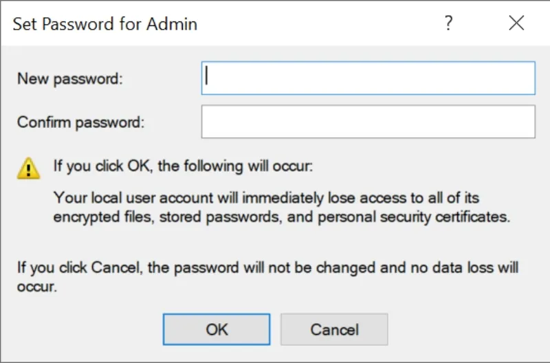The image size is (550, 363).
Task: Click the "If you click OK" warning heading
Action: click(x=183, y=166)
